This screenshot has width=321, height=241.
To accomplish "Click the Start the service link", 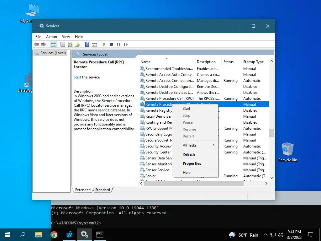I will pos(77,77).
